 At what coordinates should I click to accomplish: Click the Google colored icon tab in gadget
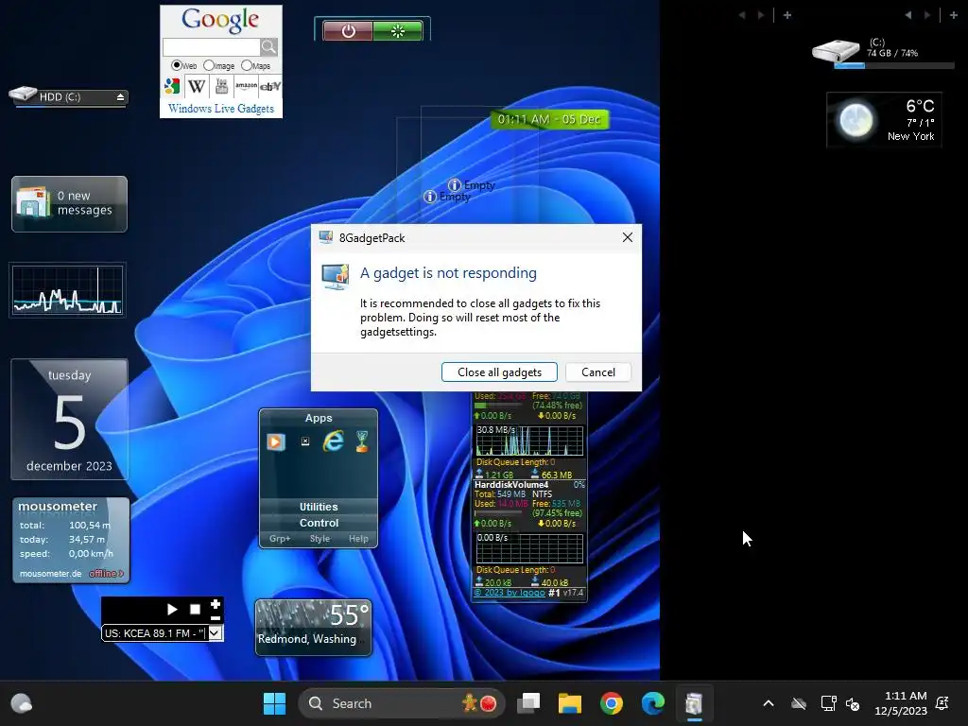coord(172,86)
